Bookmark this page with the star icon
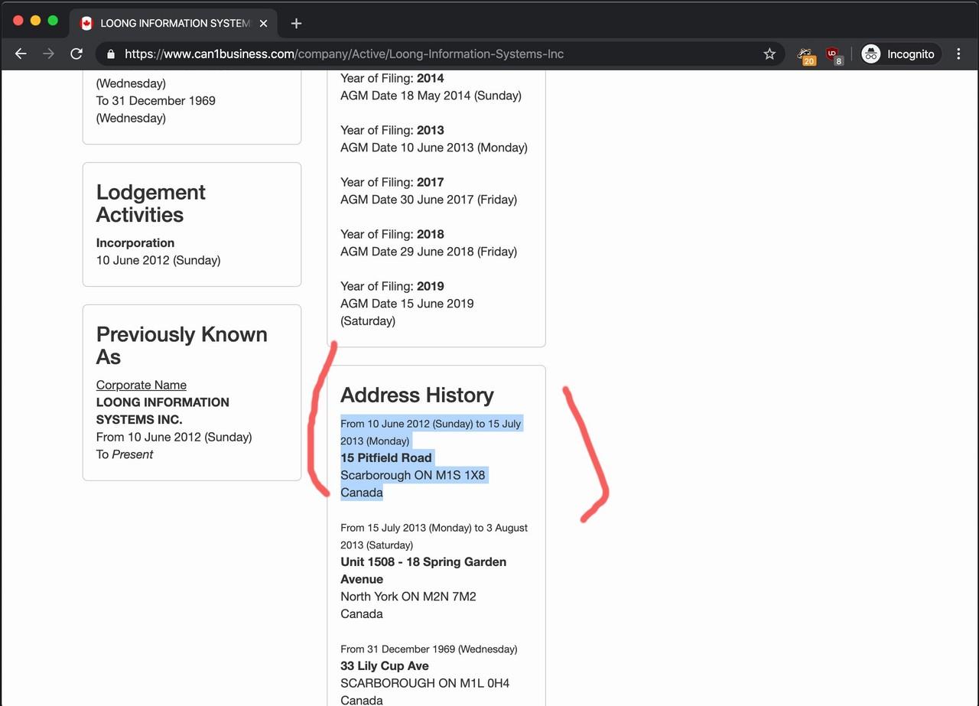Screen dimensions: 979x706 (x=769, y=54)
